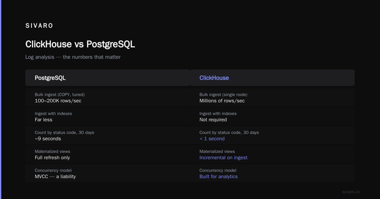
Task: Click 'Count by status code, 30 days' under PostgreSQL
Action: [64, 132]
